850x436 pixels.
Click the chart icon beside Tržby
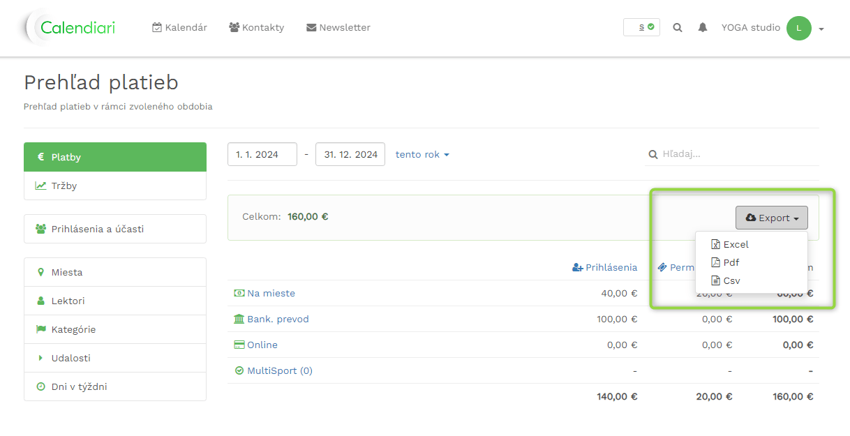pyautogui.click(x=40, y=186)
